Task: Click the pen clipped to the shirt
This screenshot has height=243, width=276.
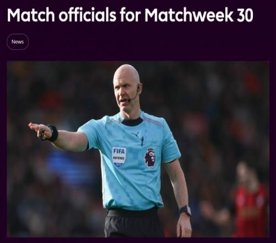Action: point(142,141)
